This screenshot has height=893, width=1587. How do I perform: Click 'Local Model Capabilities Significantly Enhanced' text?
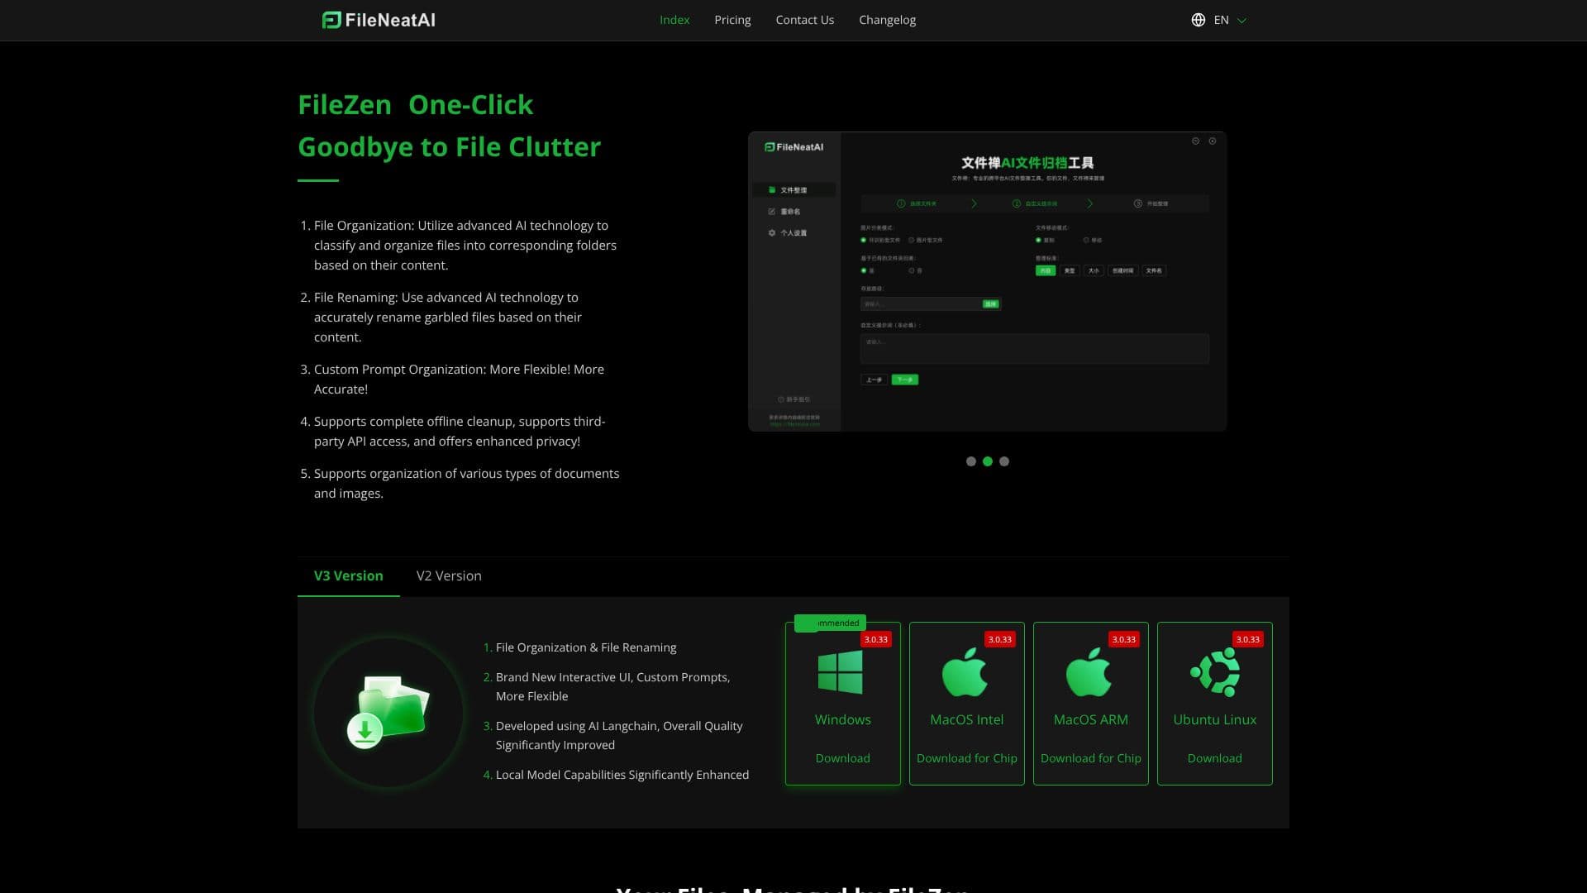click(622, 775)
